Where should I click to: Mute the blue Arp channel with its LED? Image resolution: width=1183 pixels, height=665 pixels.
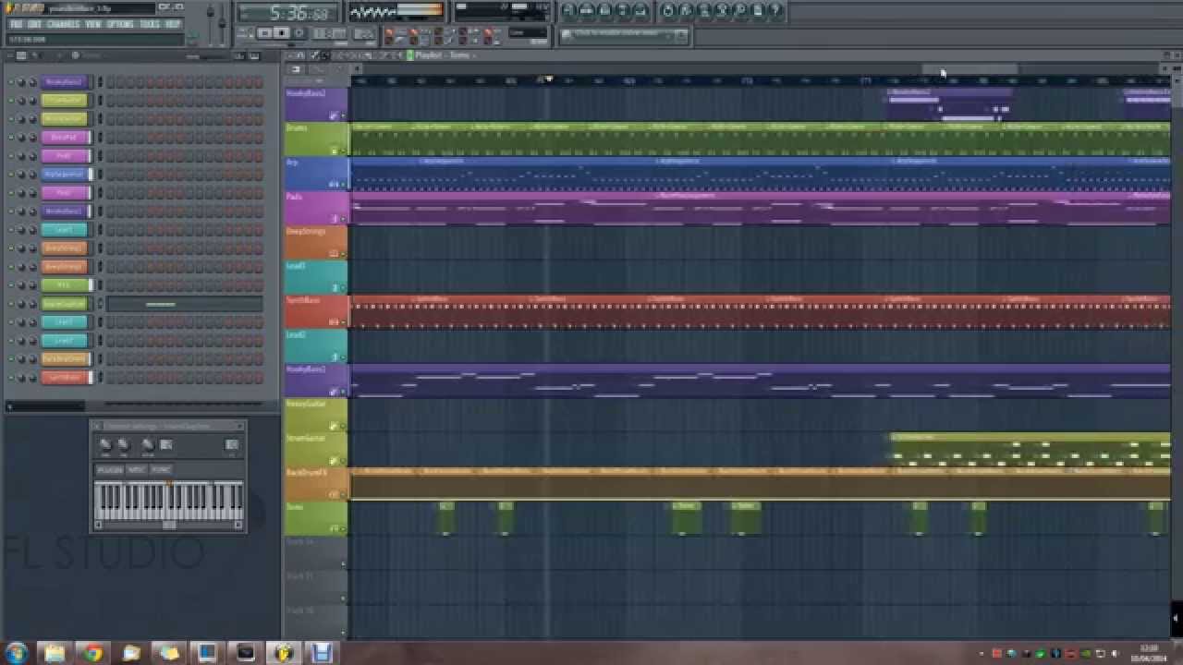11,174
